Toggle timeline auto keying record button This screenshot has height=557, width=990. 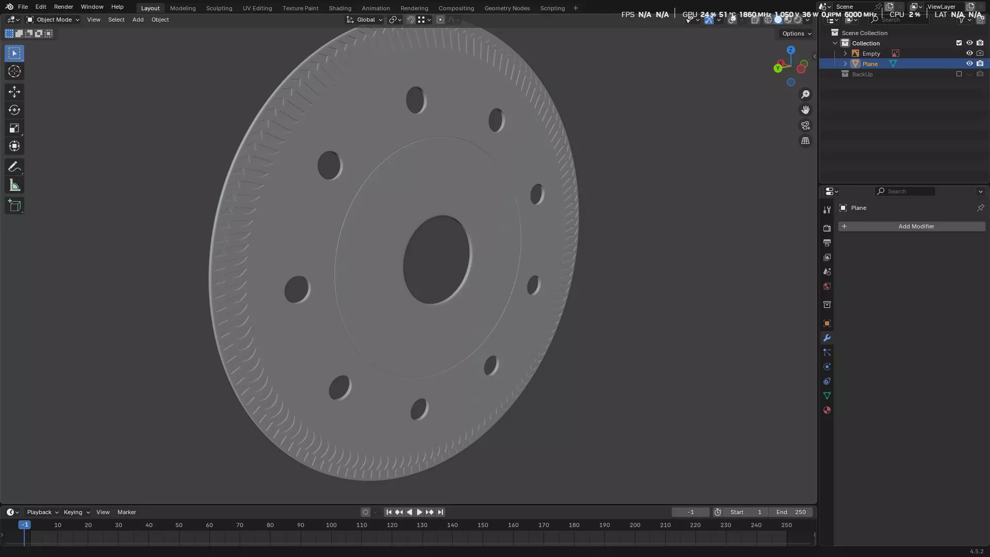[x=366, y=512]
